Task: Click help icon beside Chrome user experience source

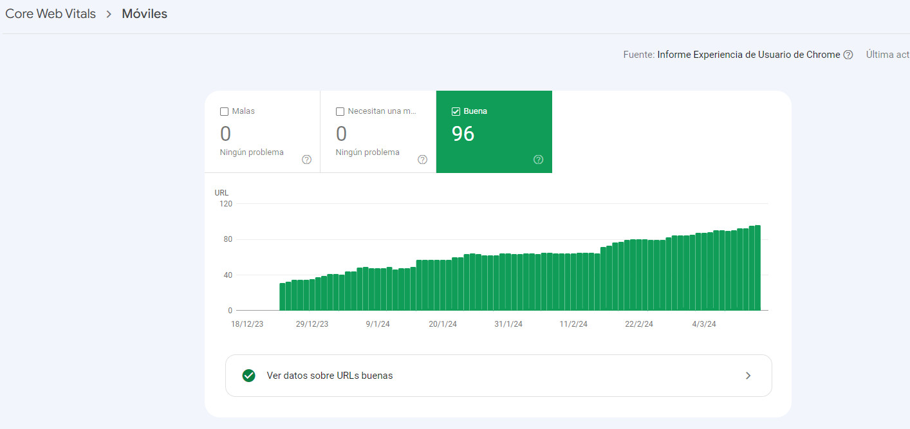Action: [848, 55]
